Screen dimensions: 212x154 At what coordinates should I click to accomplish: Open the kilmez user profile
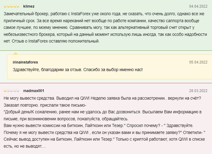29,6
